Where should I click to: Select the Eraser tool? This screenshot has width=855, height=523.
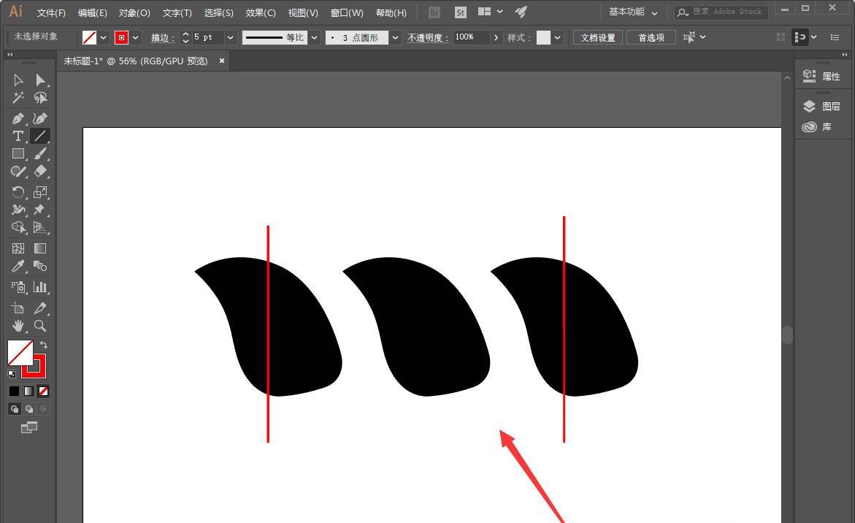click(x=40, y=171)
